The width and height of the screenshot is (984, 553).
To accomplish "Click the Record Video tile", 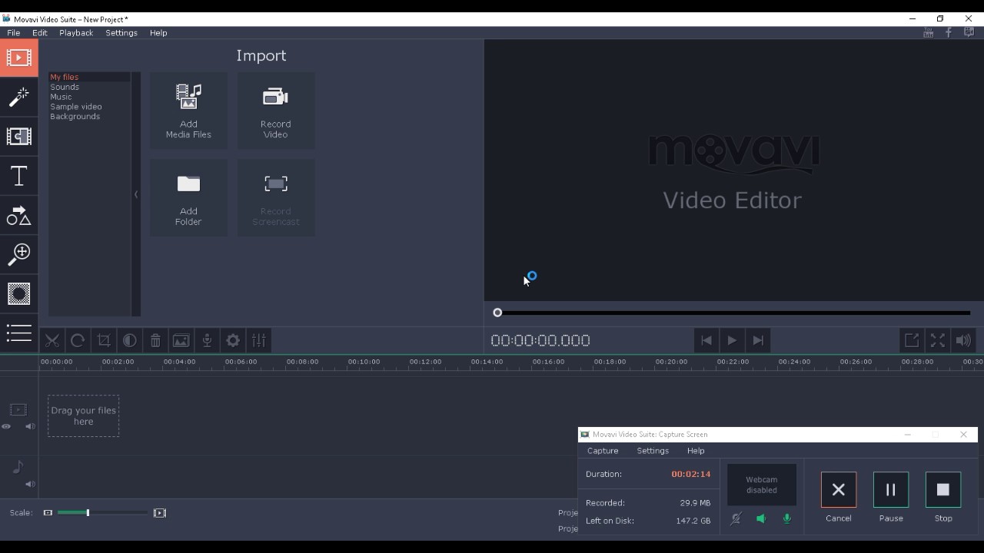I will 276,111.
